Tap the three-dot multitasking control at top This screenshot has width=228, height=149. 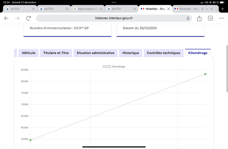[114, 2]
